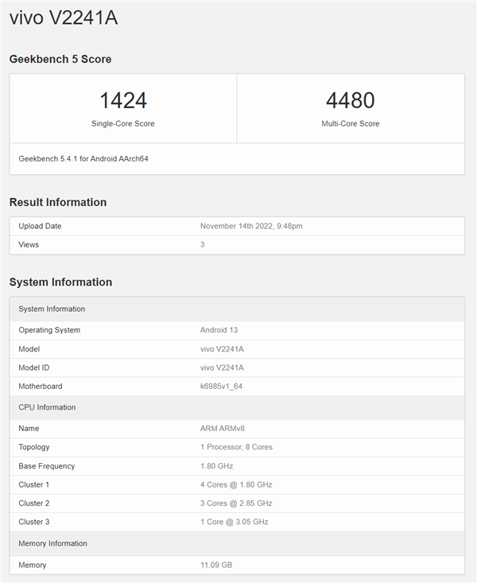
Task: Click the upload date November 14th 2022
Action: click(x=251, y=226)
